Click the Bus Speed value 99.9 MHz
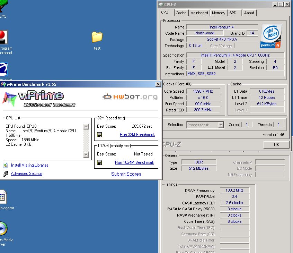Image resolution: width=293 pixels, height=253 pixels. coord(203,104)
